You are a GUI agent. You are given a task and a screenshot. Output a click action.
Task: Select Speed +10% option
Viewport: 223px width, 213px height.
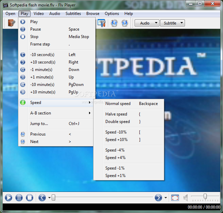point(129,140)
